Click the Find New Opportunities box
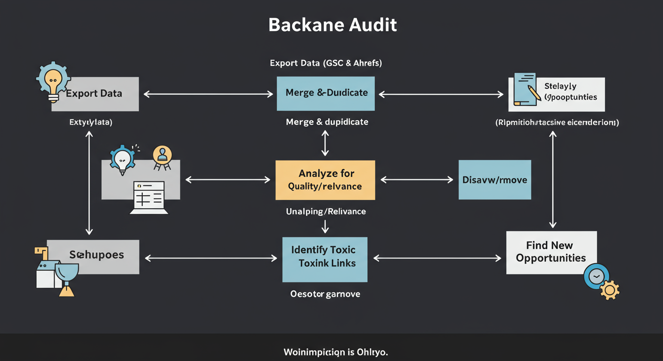 tap(551, 252)
